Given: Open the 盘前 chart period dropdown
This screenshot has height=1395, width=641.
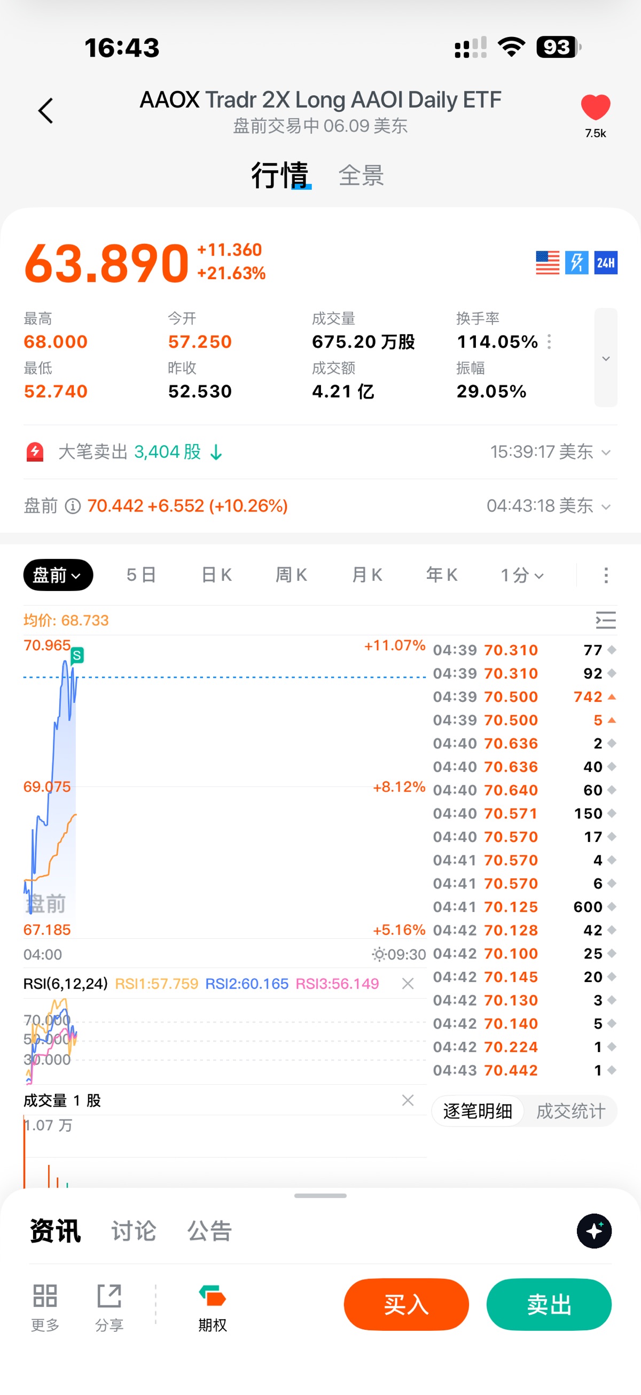Looking at the screenshot, I should pos(58,575).
